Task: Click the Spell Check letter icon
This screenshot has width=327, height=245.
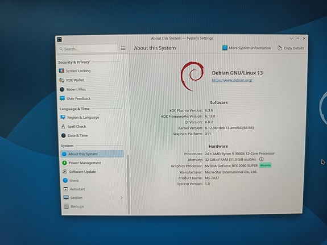Action: coord(63,126)
